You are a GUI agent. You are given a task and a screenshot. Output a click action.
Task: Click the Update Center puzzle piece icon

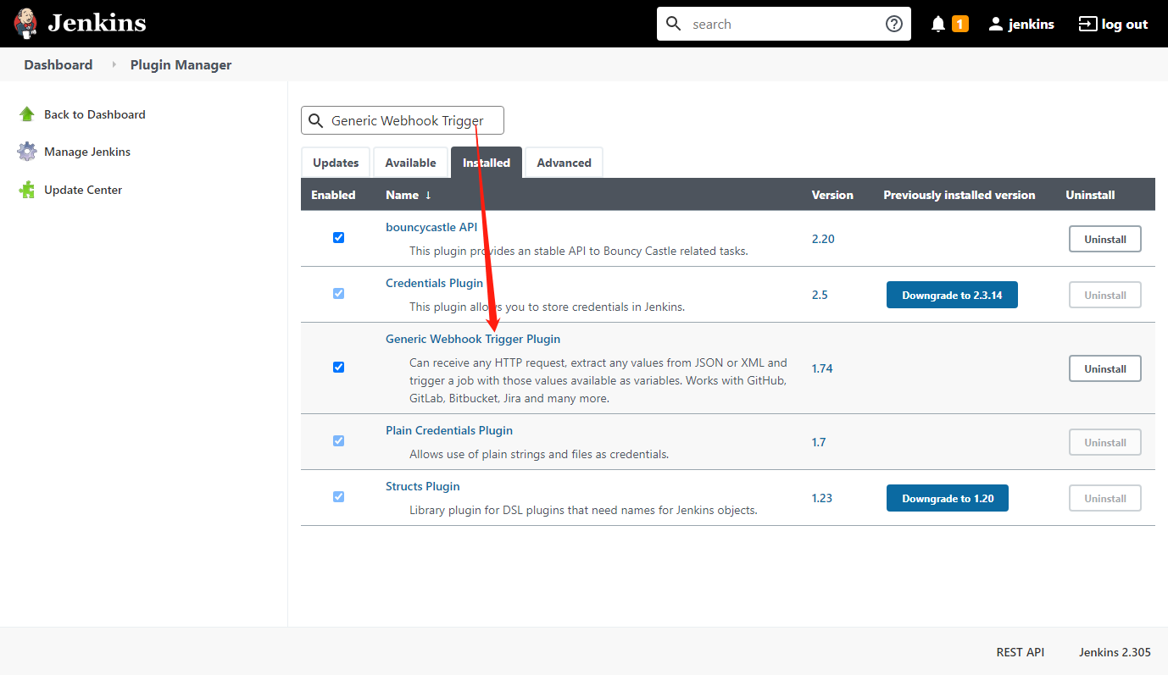click(27, 190)
